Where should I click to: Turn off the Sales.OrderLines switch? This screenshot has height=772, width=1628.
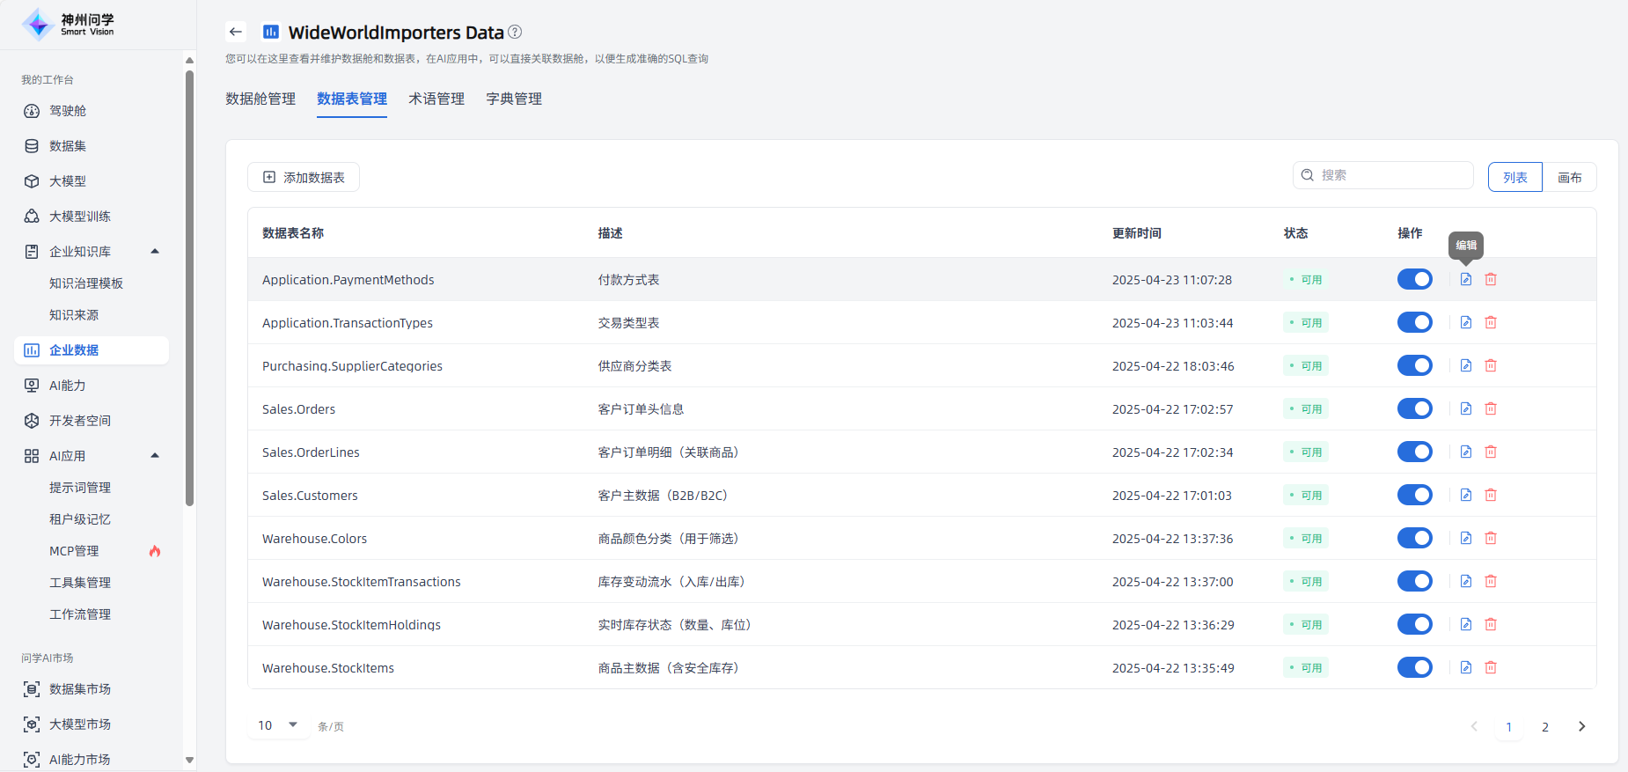[1415, 452]
